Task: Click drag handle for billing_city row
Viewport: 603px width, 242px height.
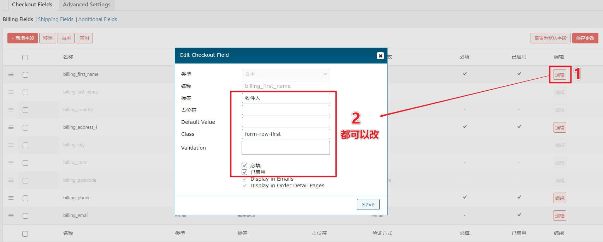Action: pos(11,145)
